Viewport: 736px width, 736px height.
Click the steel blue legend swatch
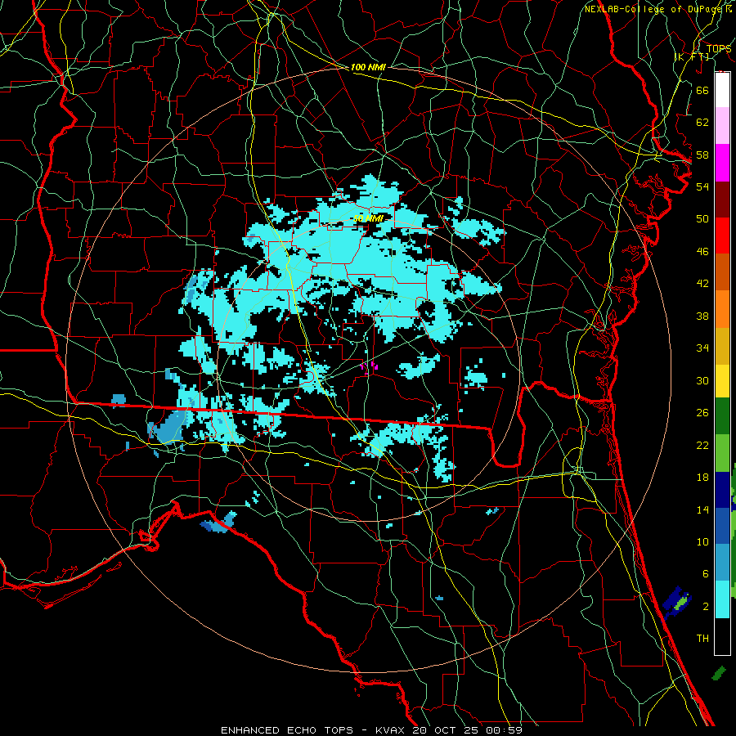coord(722,563)
